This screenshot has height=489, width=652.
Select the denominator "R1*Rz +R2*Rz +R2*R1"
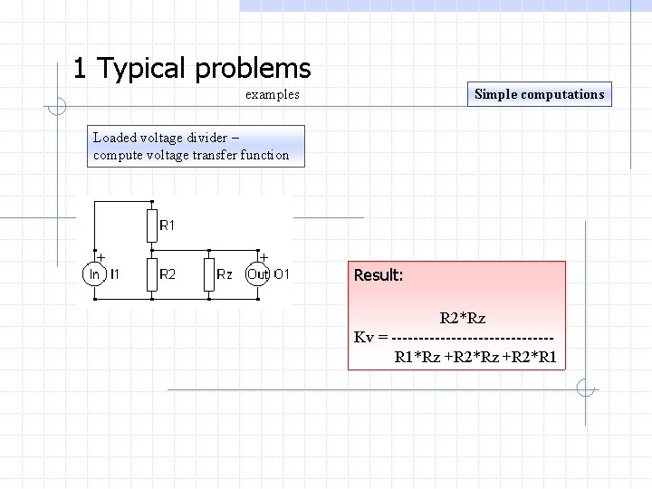[475, 357]
